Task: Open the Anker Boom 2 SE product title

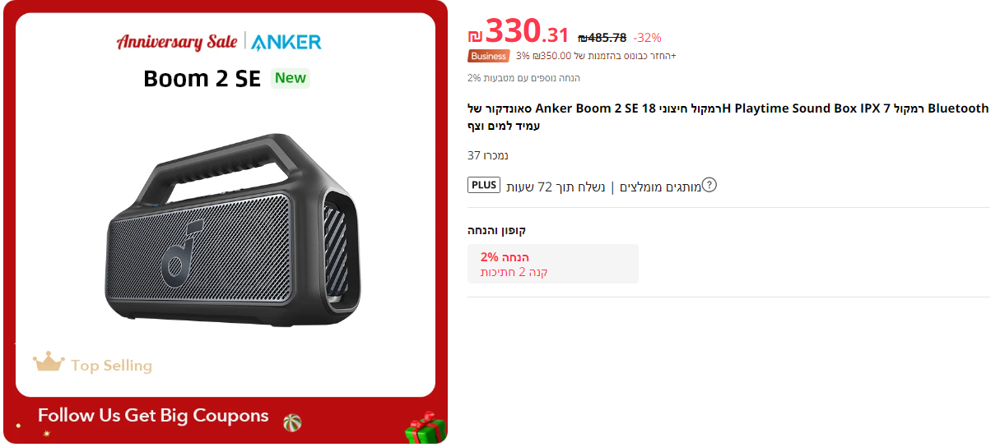Action: pos(728,117)
